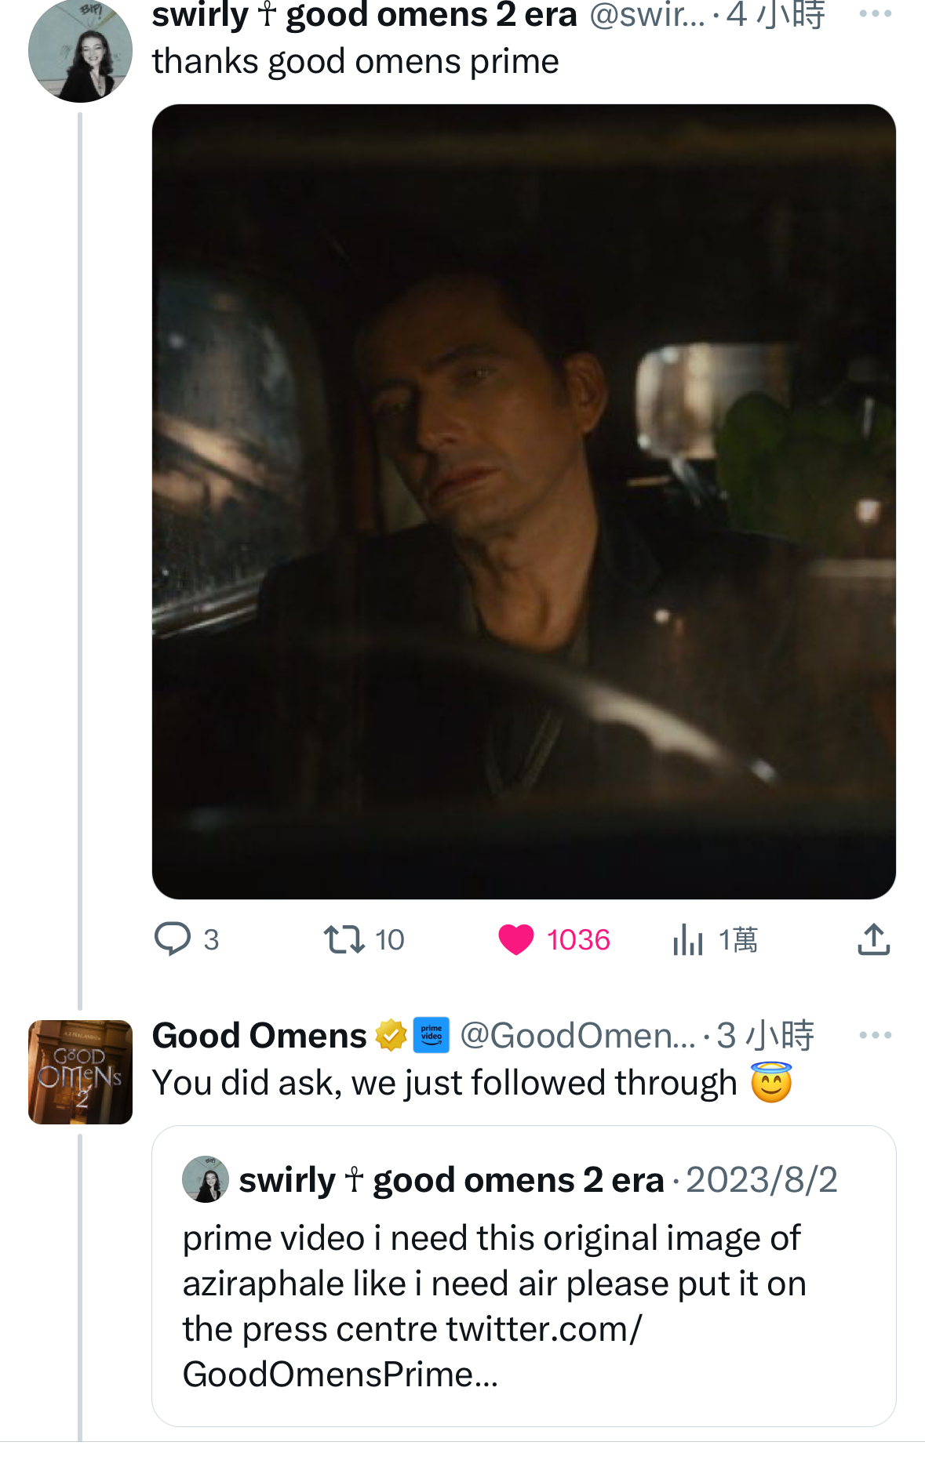View analytics bar chart icon
The width and height of the screenshot is (925, 1460).
(x=688, y=939)
